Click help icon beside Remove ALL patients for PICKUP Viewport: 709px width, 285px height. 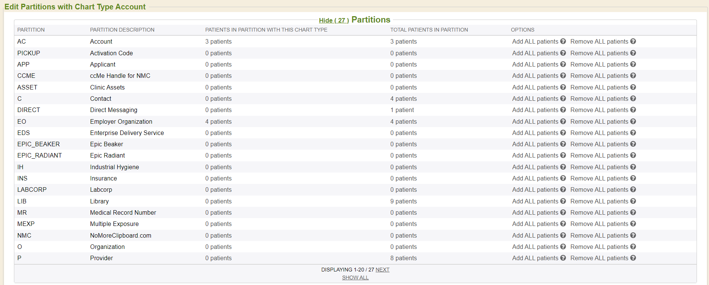[x=633, y=53]
